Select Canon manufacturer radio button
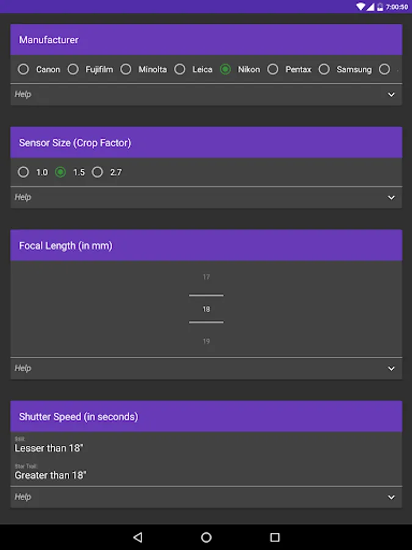Viewport: 412px width, 550px height. click(24, 70)
